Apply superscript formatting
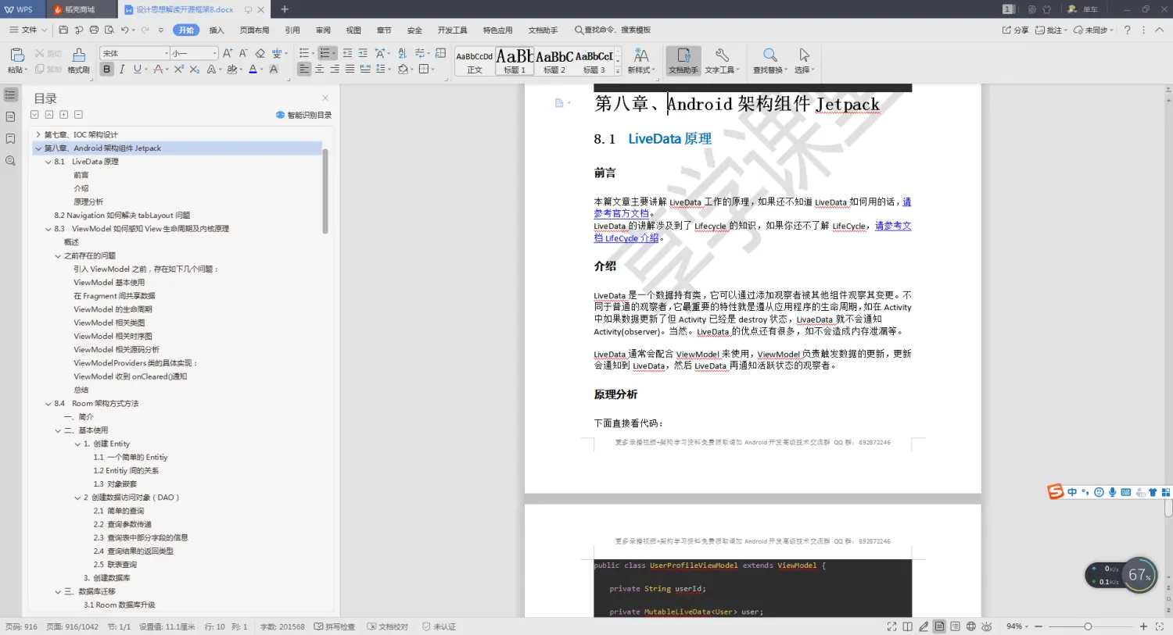The height and width of the screenshot is (635, 1173). (179, 70)
